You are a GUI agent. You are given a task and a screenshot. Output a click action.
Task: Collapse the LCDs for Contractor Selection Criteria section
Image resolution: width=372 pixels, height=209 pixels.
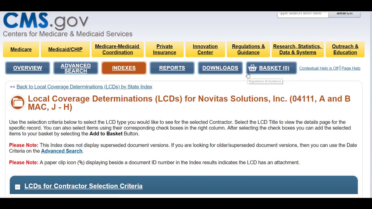17,187
